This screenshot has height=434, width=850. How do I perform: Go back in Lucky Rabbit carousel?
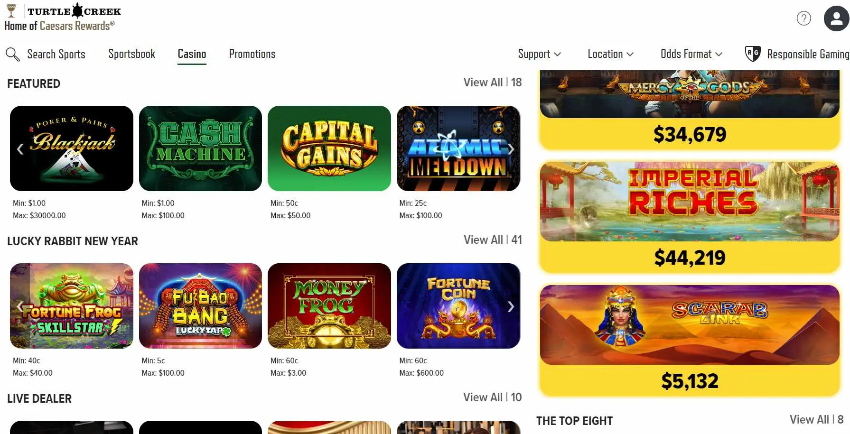(x=20, y=306)
